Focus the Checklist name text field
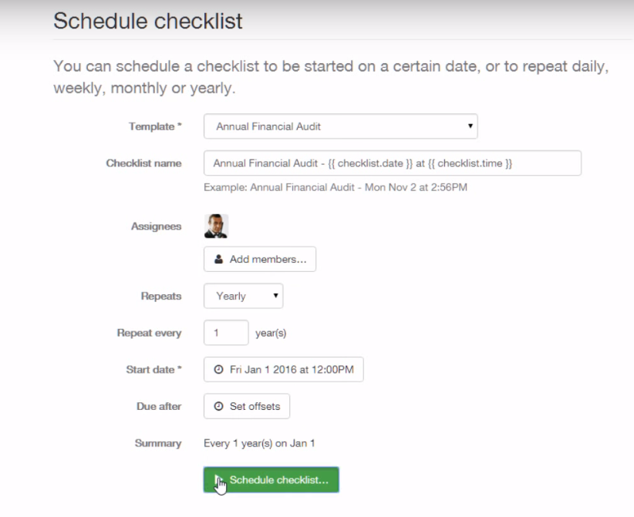This screenshot has width=634, height=517. pos(392,163)
